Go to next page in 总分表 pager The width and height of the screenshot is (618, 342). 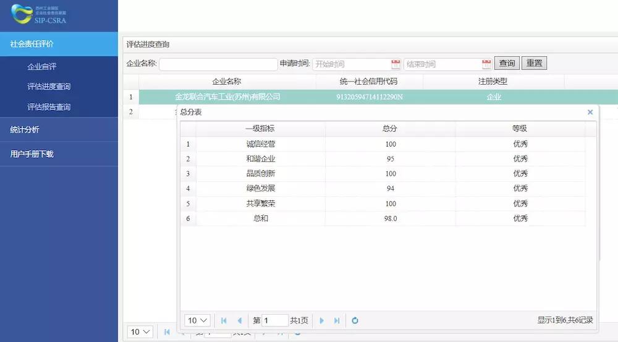coord(321,320)
